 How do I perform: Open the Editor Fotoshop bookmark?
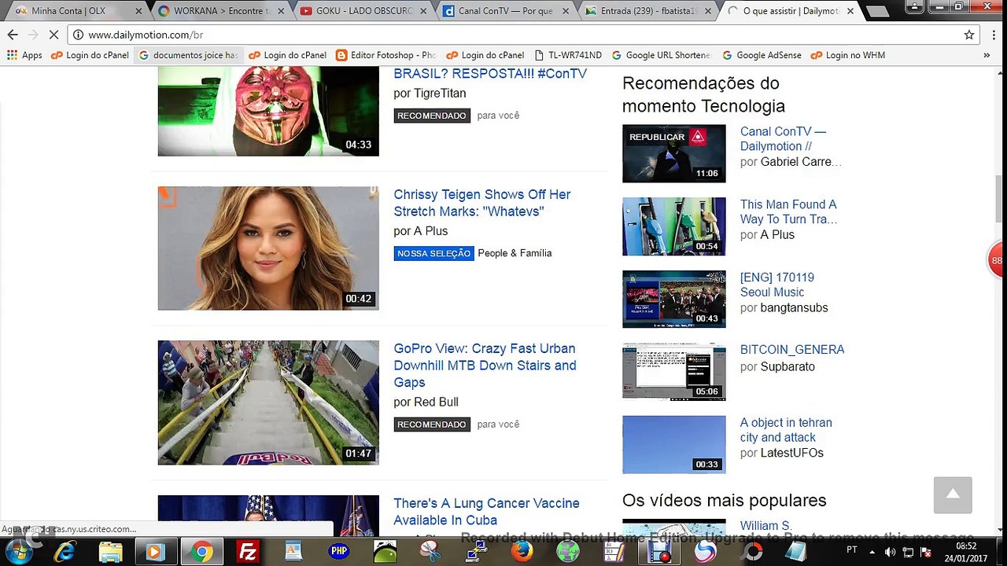[x=386, y=55]
